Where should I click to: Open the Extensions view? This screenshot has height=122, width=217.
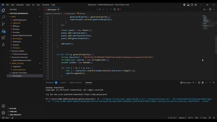coord(3,38)
